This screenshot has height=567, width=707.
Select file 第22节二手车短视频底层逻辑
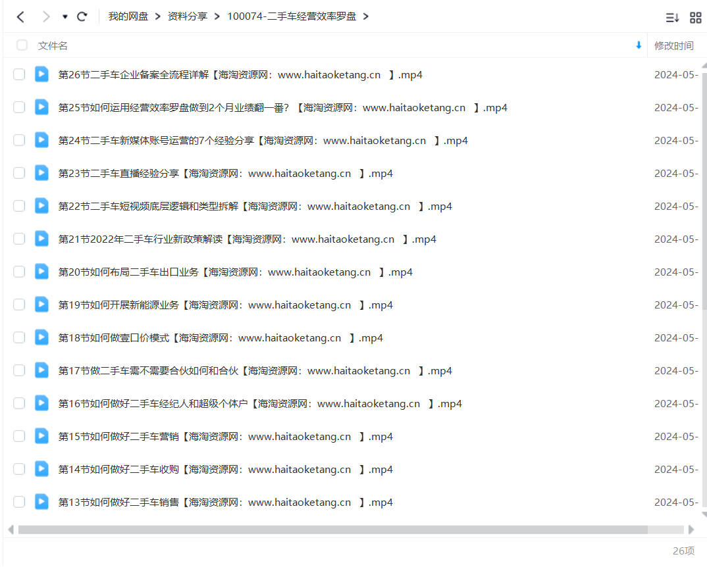(255, 207)
